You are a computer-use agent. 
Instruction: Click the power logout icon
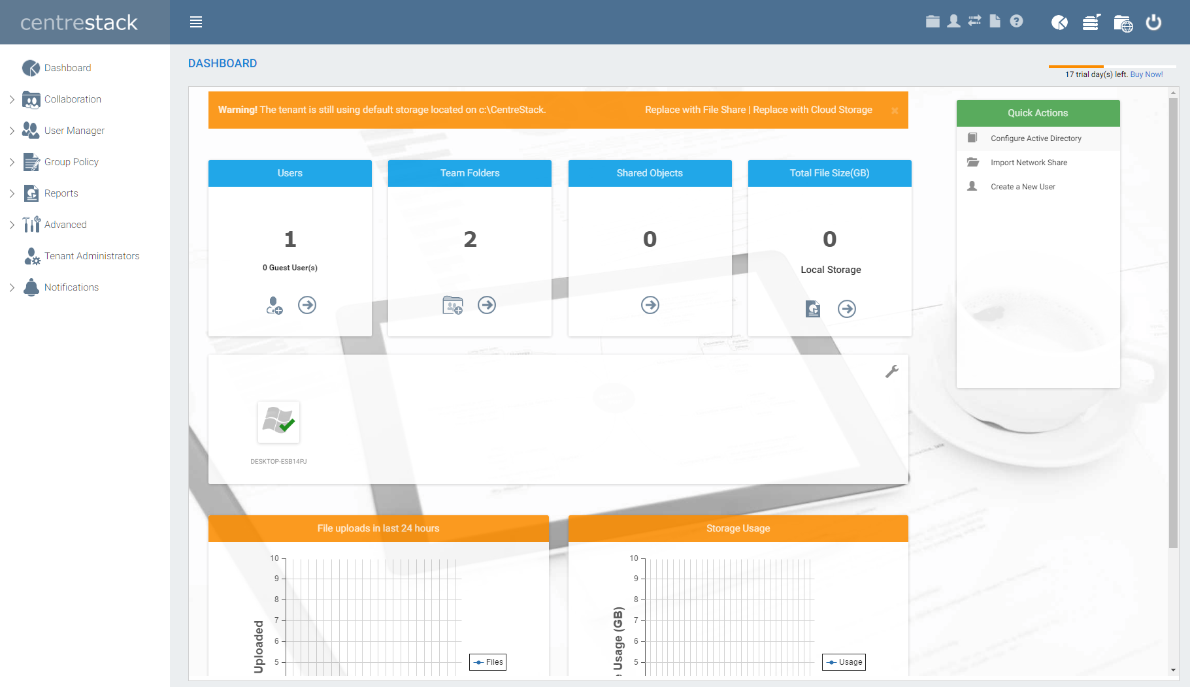coord(1154,22)
